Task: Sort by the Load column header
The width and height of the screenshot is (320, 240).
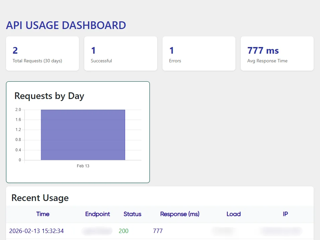Action: (233, 214)
